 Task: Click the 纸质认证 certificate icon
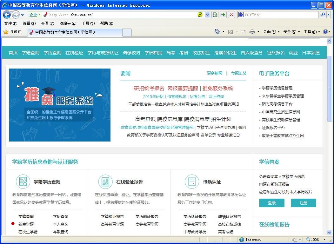click(x=192, y=182)
